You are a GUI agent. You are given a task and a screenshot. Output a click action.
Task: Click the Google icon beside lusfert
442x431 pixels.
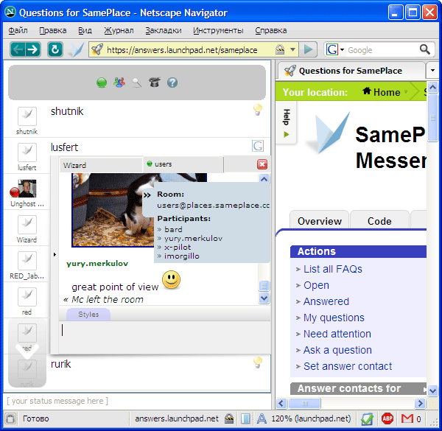click(x=258, y=146)
